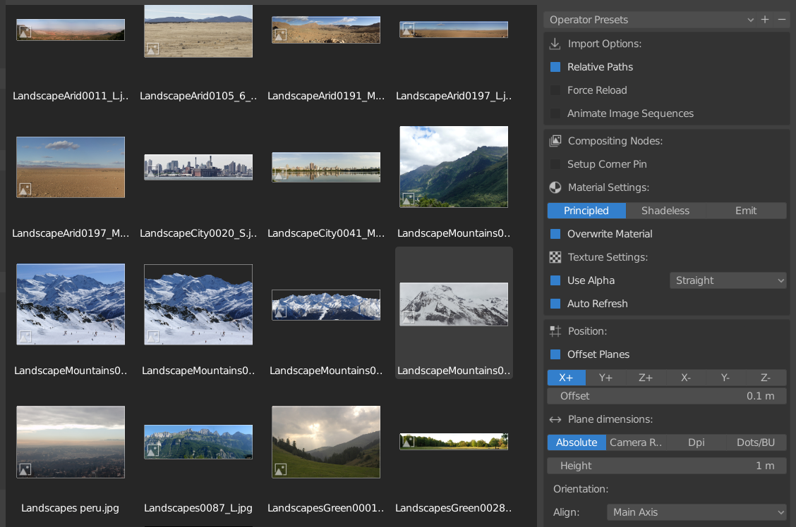Switch material to Shadeless
This screenshot has width=796, height=527.
coord(665,210)
